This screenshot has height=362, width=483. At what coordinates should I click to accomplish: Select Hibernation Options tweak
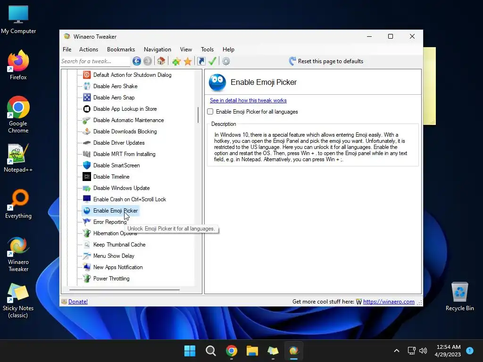(115, 233)
